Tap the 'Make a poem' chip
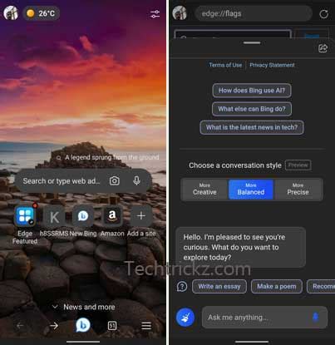This screenshot has height=345, width=335. (276, 286)
